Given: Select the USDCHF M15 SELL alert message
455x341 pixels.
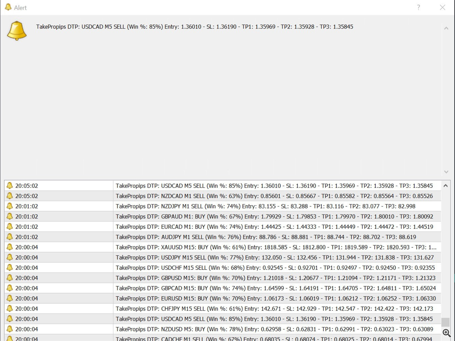Looking at the screenshot, I should tap(275, 268).
